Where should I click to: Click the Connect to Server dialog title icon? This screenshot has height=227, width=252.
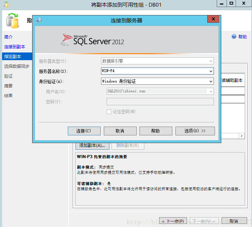click(38, 21)
